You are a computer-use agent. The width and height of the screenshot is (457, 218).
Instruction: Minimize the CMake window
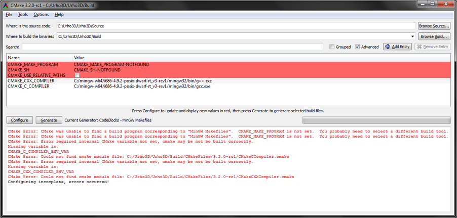coord(422,4)
